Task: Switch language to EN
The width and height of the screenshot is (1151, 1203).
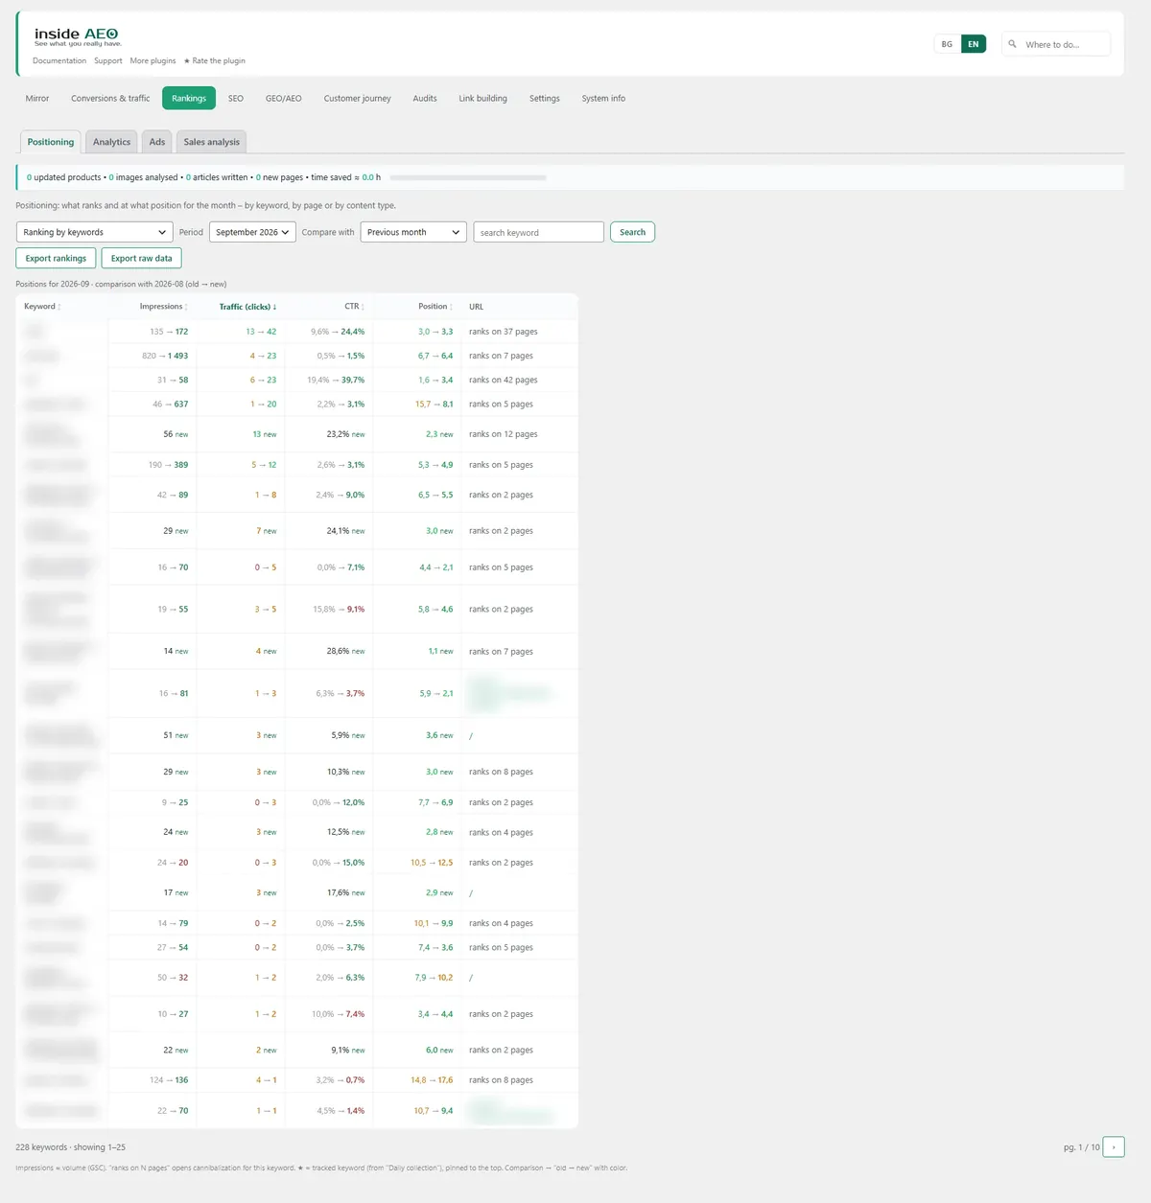Action: tap(973, 44)
